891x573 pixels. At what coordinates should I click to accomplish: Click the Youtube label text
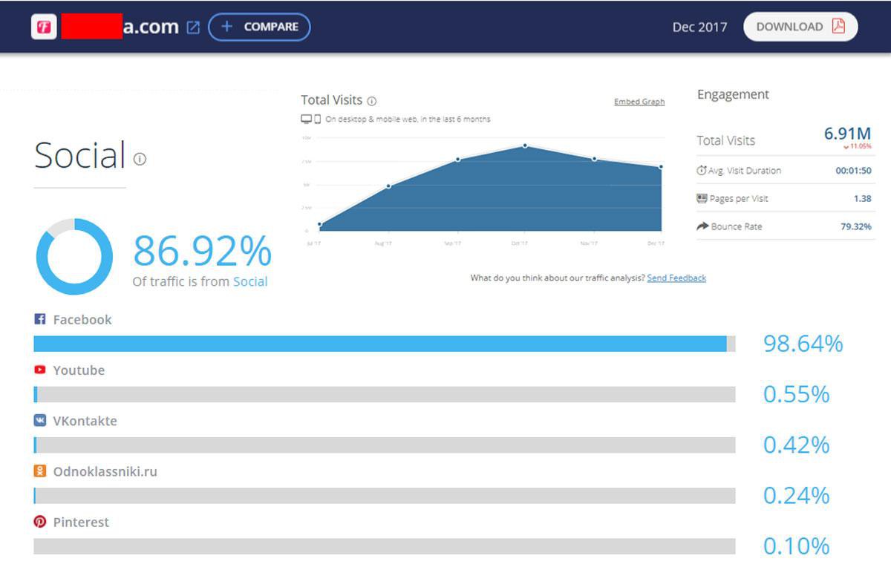[79, 370]
